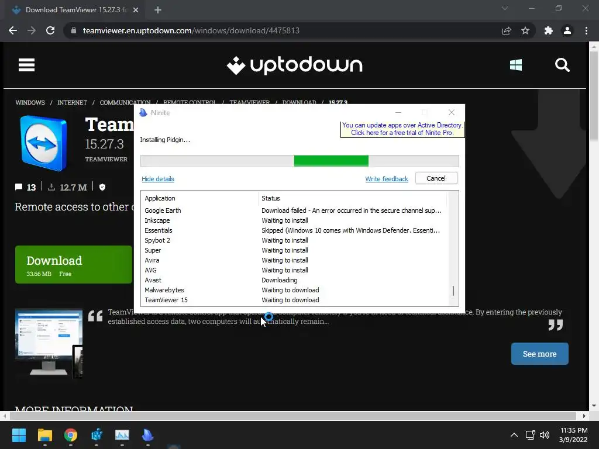Click the Ninite icon in taskbar

[147, 435]
